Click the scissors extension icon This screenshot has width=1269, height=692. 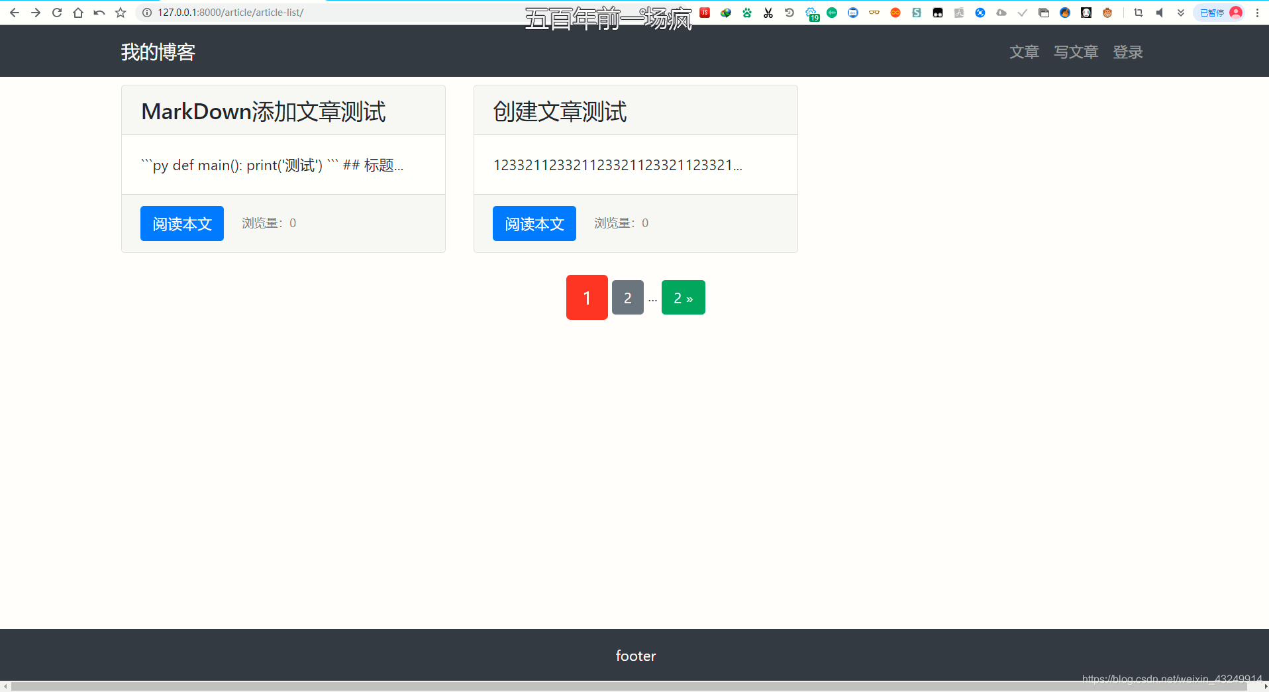[768, 13]
